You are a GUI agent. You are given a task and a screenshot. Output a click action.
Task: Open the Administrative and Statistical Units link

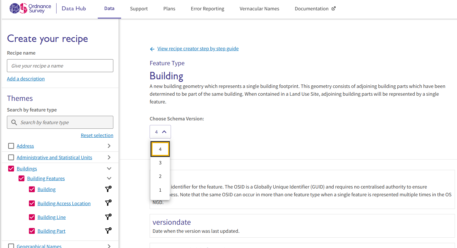click(x=54, y=157)
